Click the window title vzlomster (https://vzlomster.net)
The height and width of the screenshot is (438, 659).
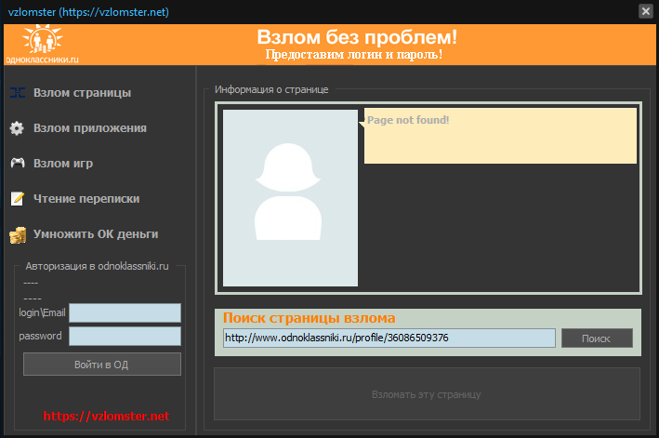(88, 12)
